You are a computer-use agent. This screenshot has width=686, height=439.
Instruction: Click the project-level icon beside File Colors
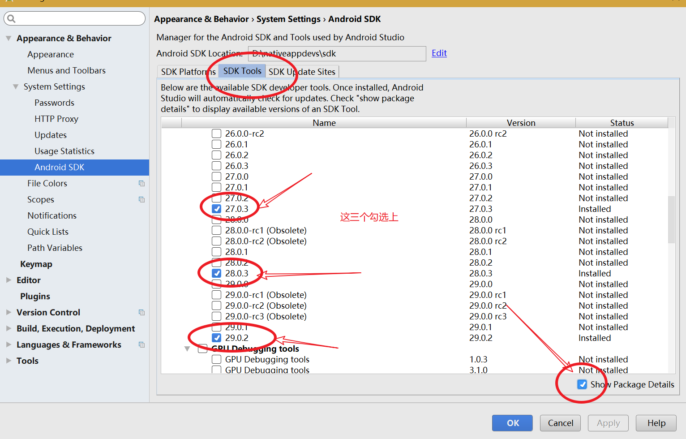[x=141, y=183]
